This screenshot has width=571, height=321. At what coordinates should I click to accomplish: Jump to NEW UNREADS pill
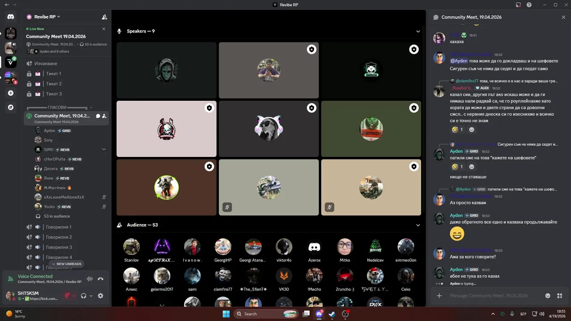pyautogui.click(x=66, y=264)
